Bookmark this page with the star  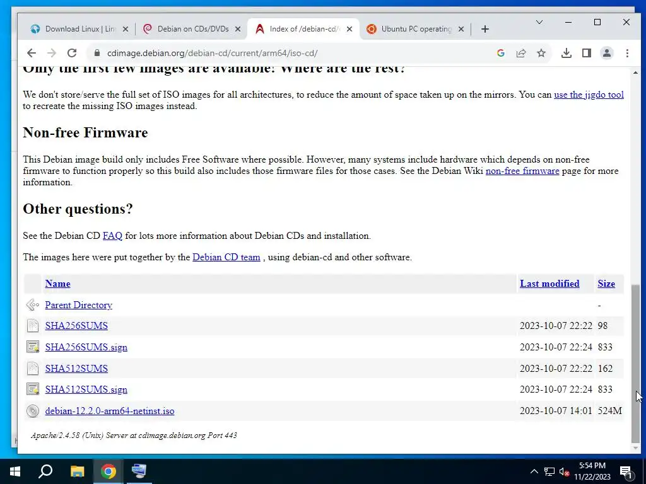coord(541,53)
